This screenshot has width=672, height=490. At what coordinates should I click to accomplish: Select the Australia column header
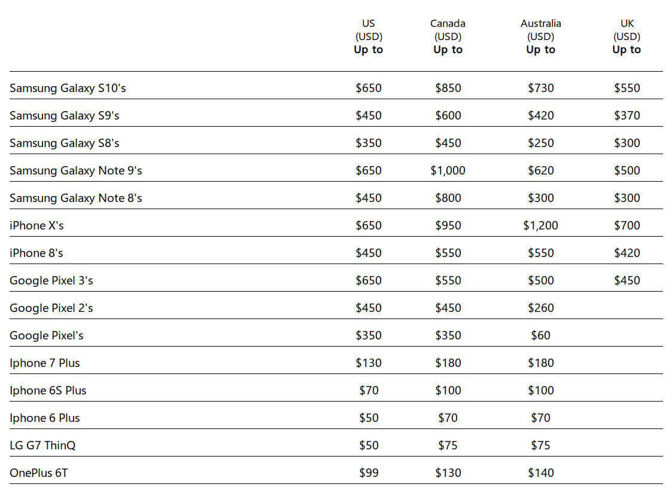pos(541,36)
